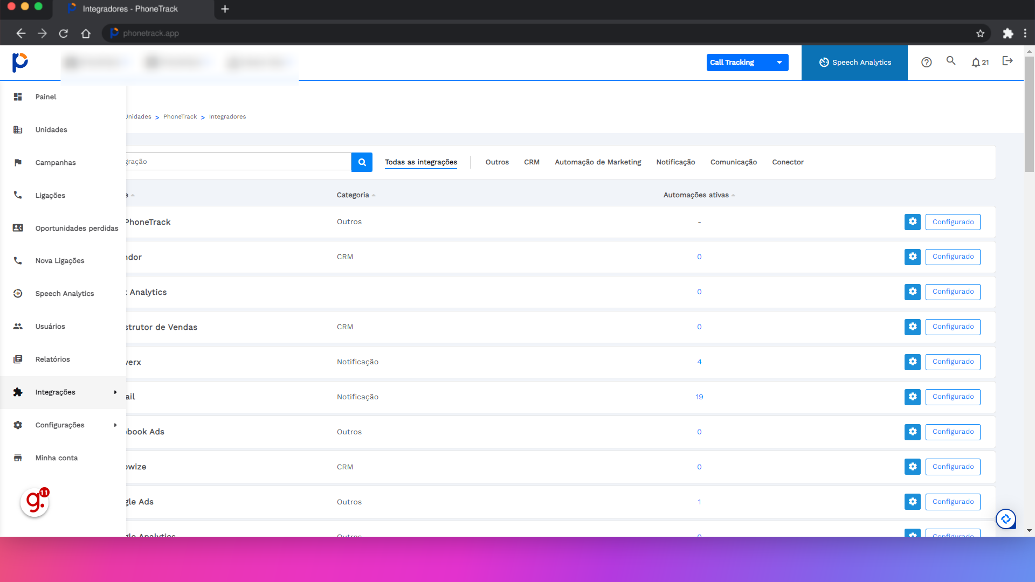
Task: Open Unidades building icon in sidebar
Action: 18,130
